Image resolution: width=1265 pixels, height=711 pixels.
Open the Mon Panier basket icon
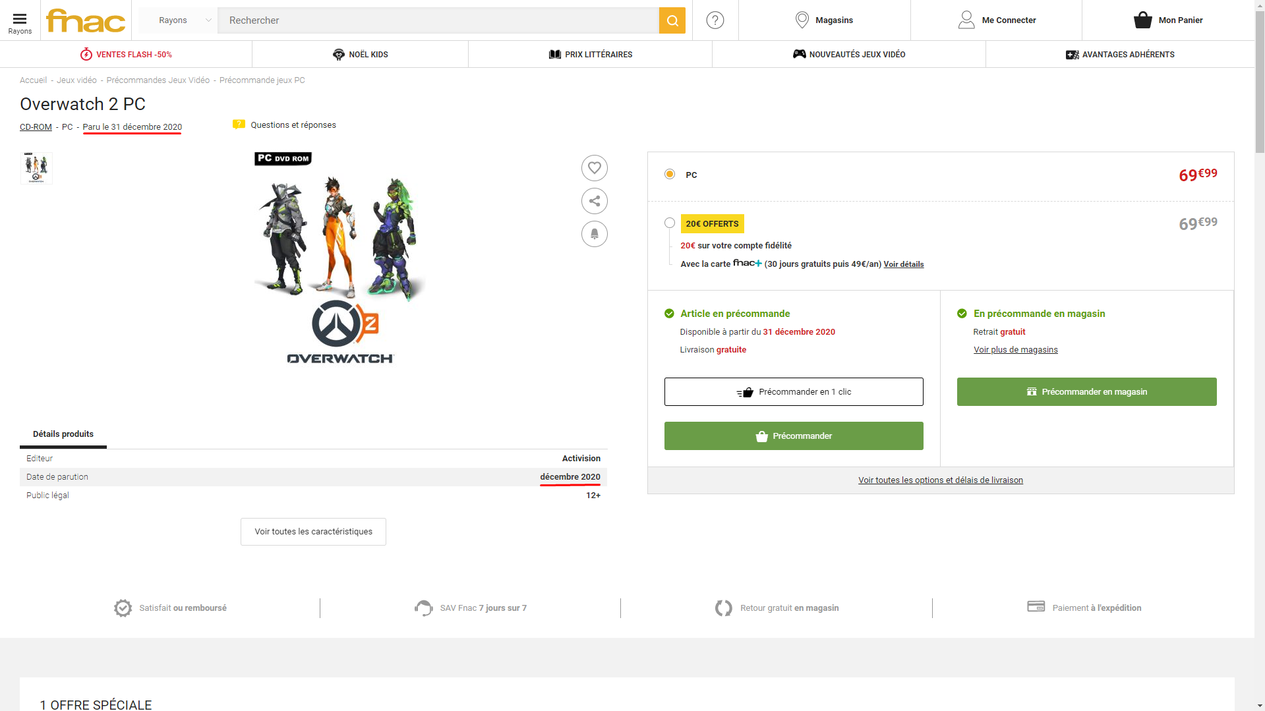click(1142, 20)
